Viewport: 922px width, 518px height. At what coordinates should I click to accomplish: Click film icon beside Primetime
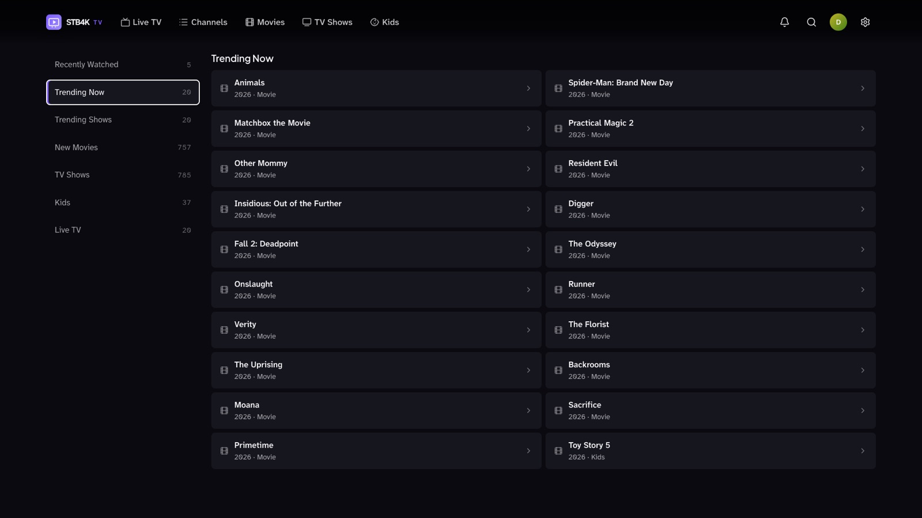(224, 451)
